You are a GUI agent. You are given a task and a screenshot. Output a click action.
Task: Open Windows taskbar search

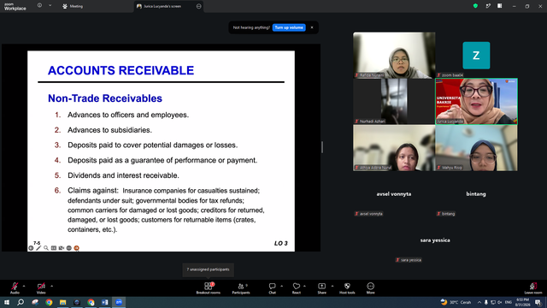[x=21, y=302]
